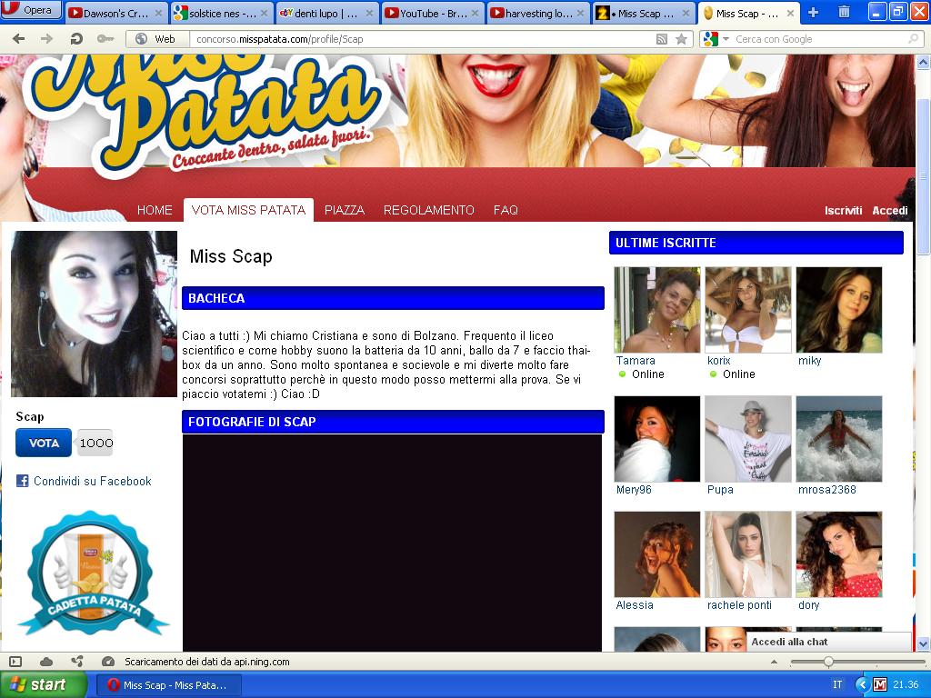Viewport: 931px width, 698px height.
Task: Click the Miss Scap taskbar button
Action: 169,685
